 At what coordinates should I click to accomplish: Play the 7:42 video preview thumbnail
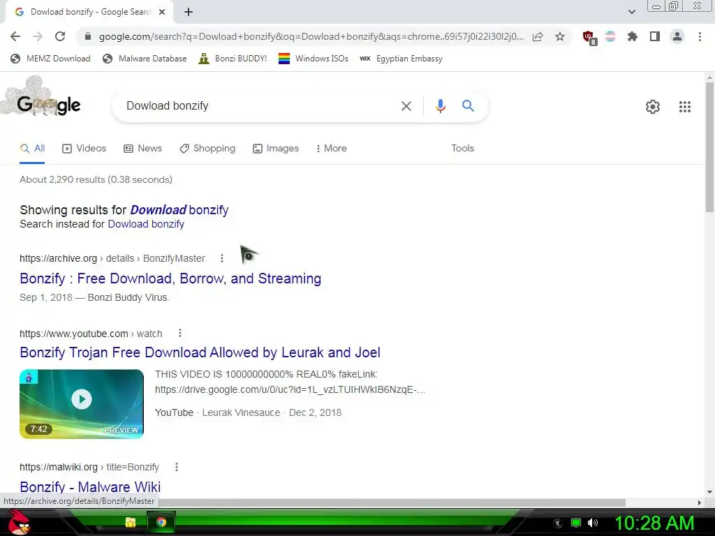click(82, 404)
